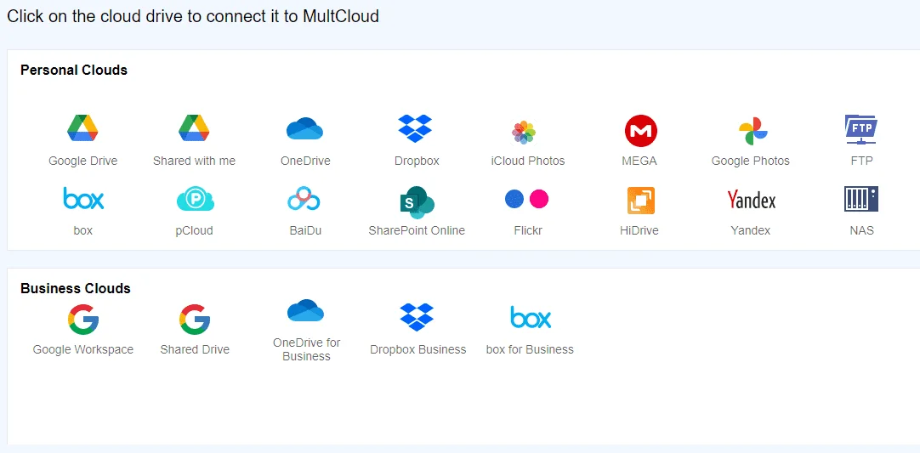The width and height of the screenshot is (920, 453).
Task: Connect the MEGA red circle icon
Action: pos(641,130)
